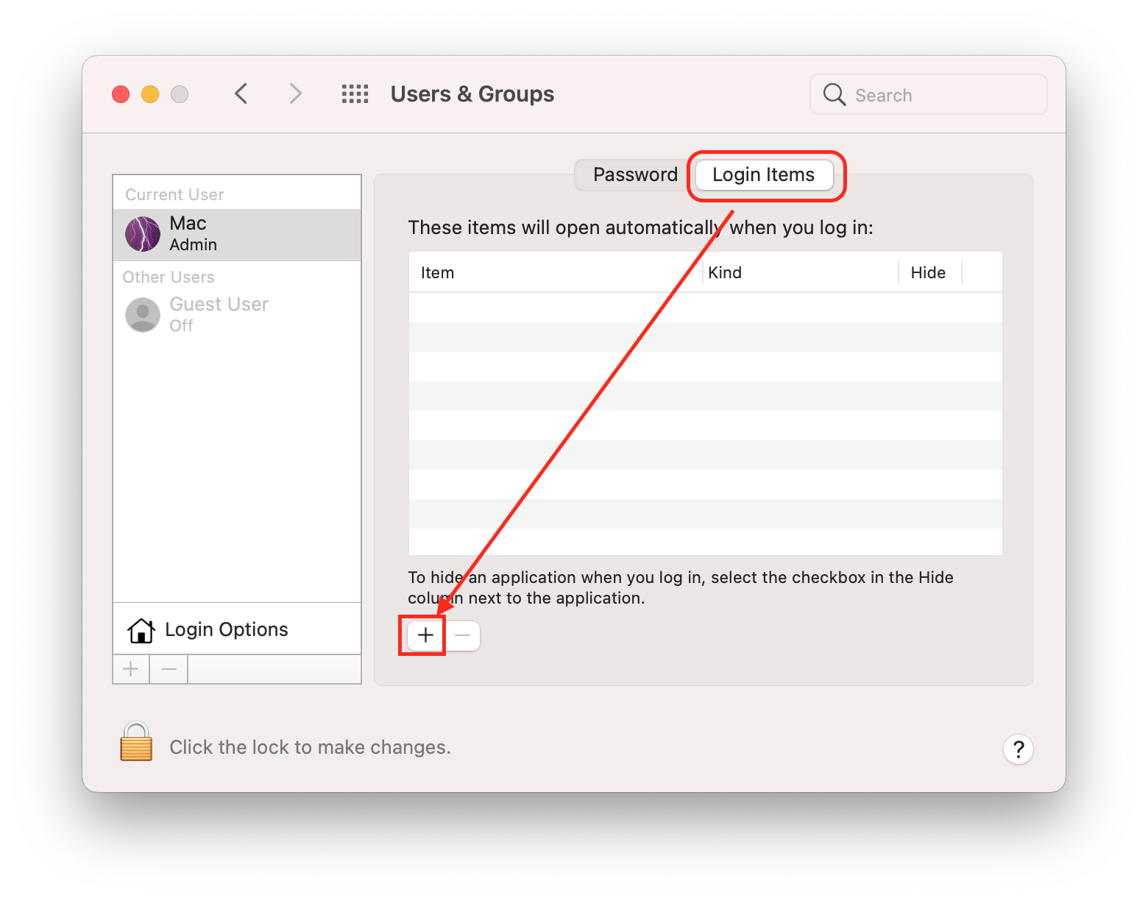This screenshot has width=1148, height=901.
Task: Sort by the Item column header
Action: click(437, 273)
